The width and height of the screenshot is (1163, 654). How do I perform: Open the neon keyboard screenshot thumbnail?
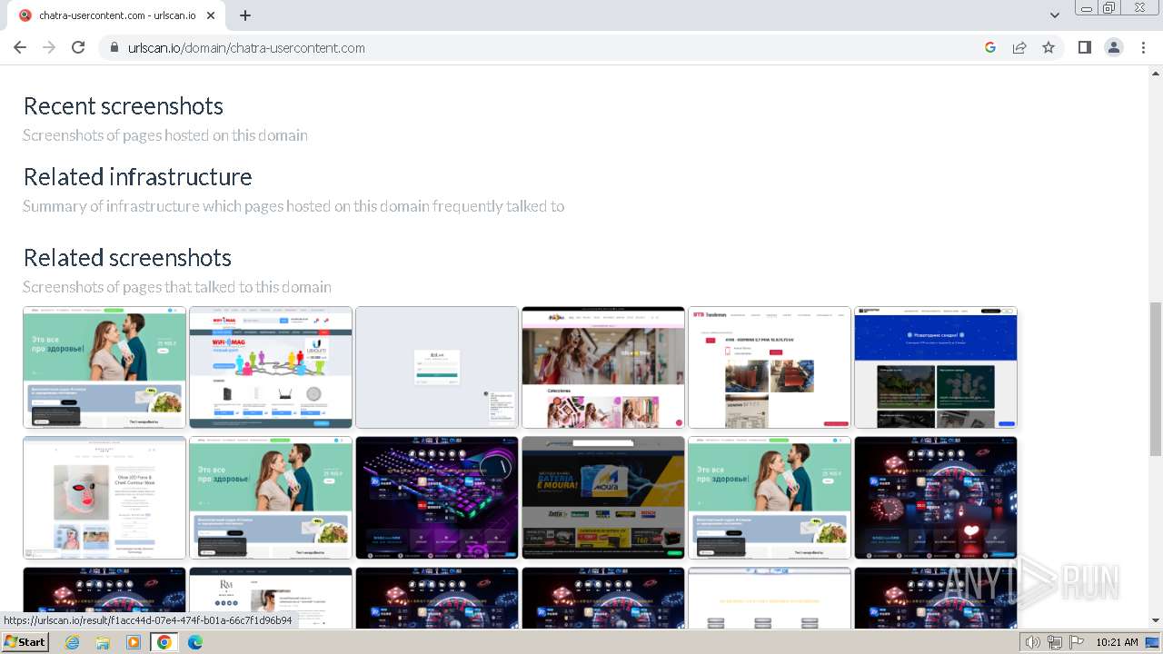click(437, 498)
